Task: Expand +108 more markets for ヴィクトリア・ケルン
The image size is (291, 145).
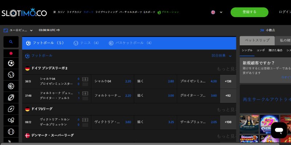Action: pyautogui.click(x=228, y=122)
